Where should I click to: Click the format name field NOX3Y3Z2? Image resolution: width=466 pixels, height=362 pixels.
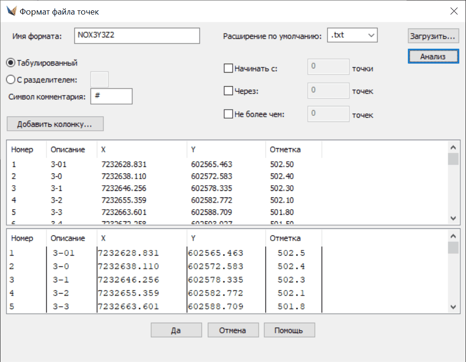pyautogui.click(x=137, y=36)
